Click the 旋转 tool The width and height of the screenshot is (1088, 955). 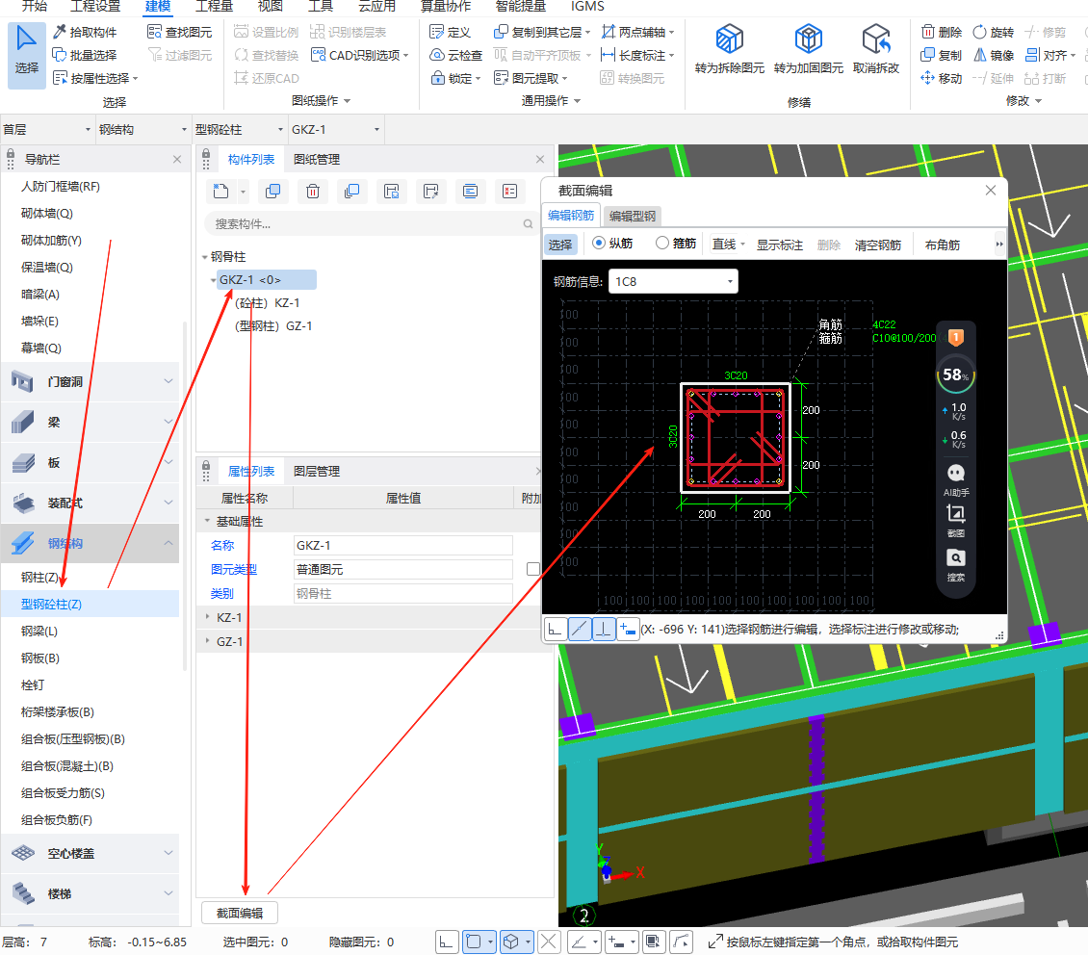tap(993, 32)
